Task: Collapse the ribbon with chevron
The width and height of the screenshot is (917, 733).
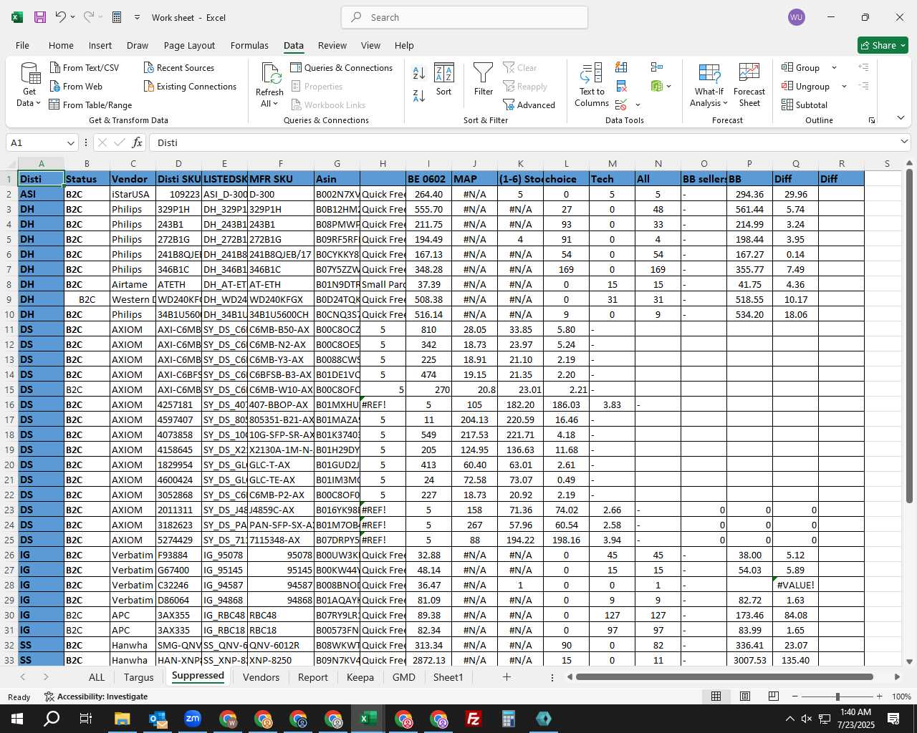Action: (x=901, y=117)
